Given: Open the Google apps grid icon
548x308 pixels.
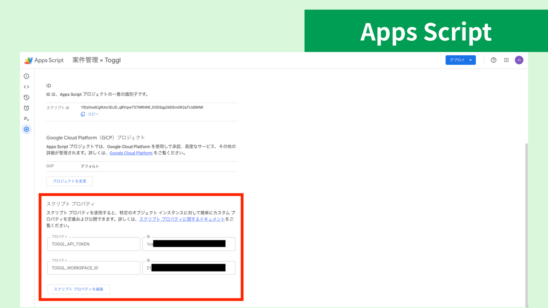Looking at the screenshot, I should pos(506,60).
